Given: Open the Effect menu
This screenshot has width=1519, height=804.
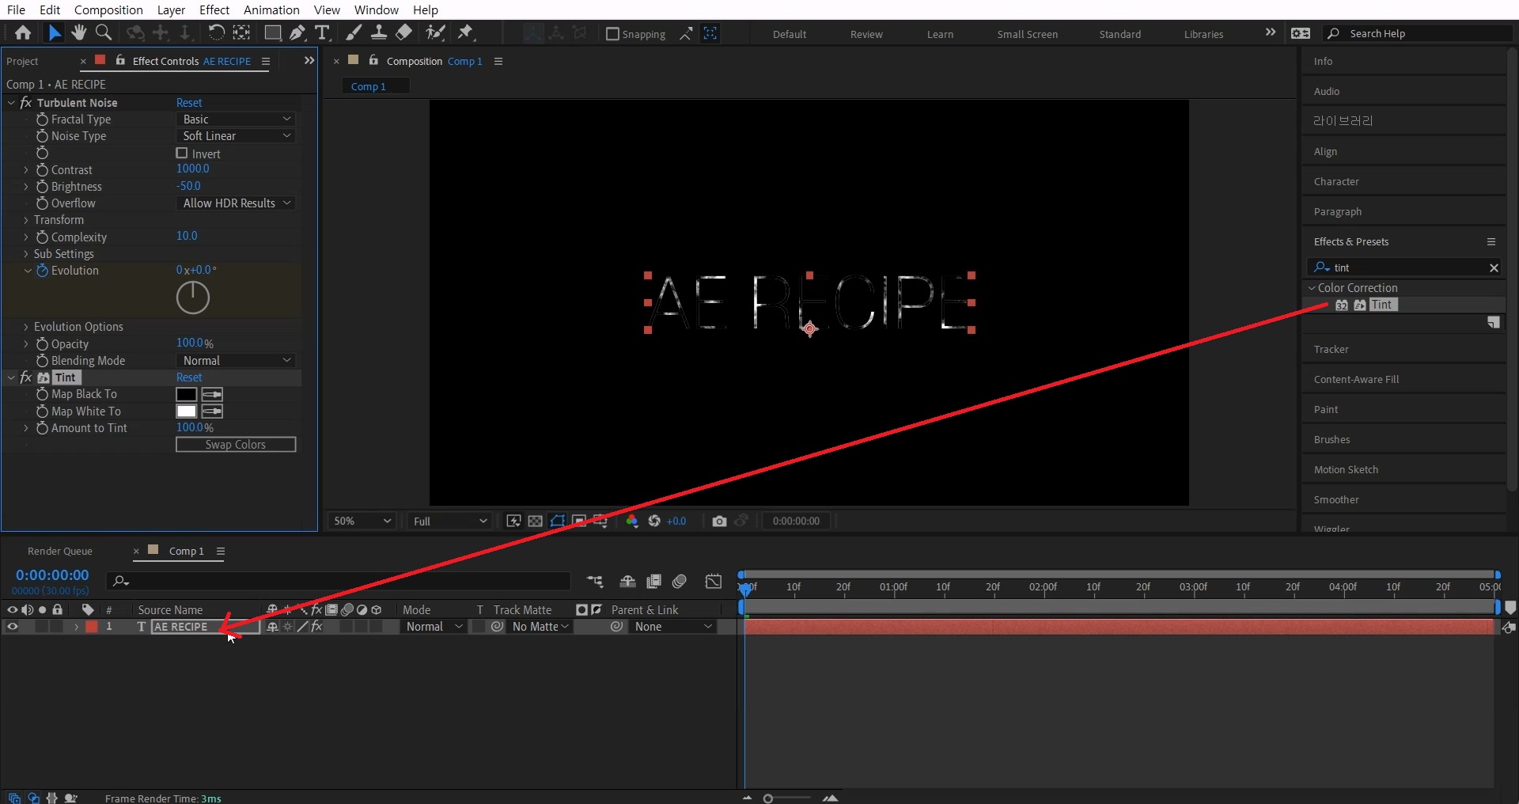Looking at the screenshot, I should [214, 9].
